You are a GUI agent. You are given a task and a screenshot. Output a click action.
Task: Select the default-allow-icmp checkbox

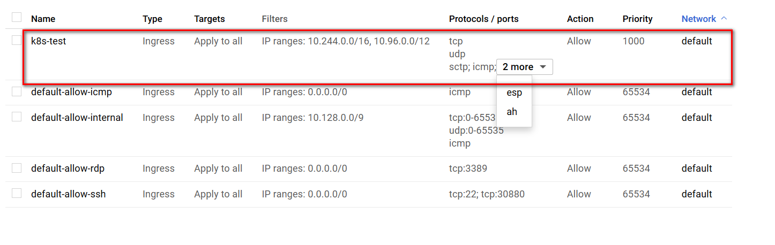[17, 91]
